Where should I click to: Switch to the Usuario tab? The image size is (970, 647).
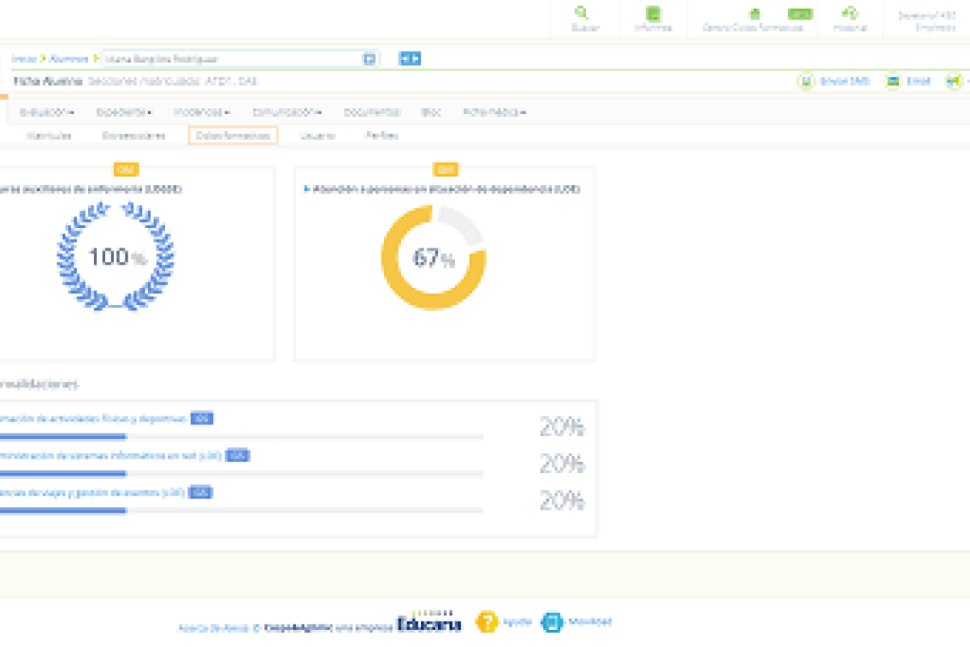click(318, 136)
